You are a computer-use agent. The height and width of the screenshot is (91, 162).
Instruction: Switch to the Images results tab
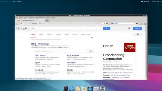click(58, 34)
